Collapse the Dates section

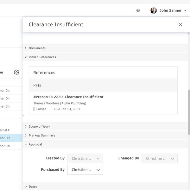click(33, 187)
